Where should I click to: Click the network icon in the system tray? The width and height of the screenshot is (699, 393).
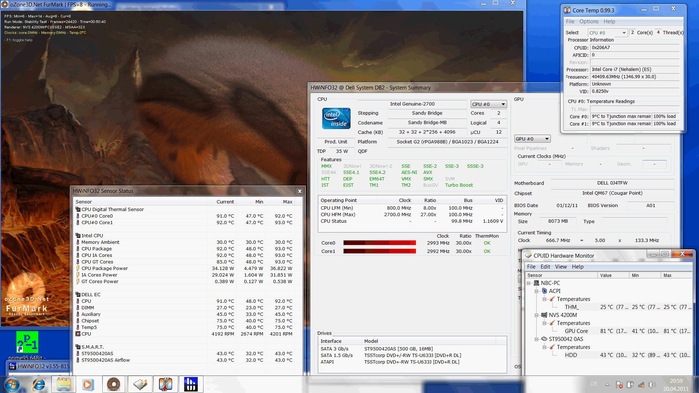tap(641, 385)
